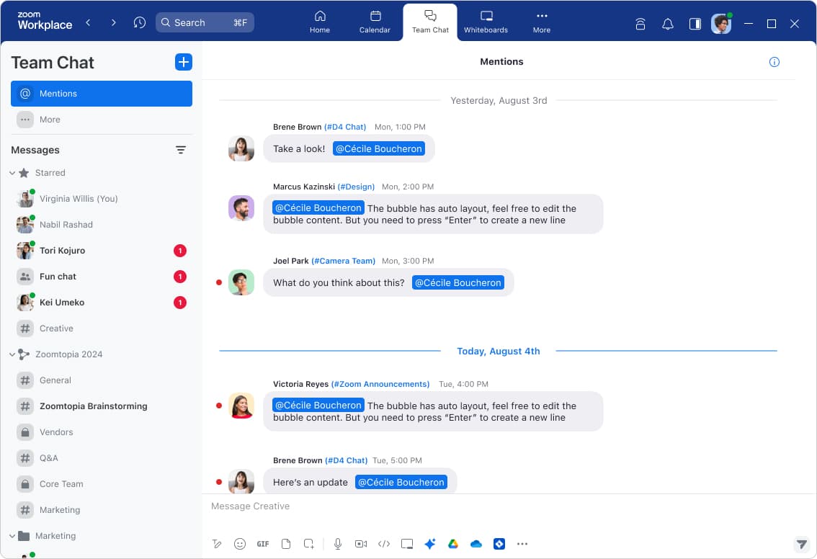The image size is (817, 559).
Task: Open the Marketing channel with hash icon
Action: click(102, 510)
